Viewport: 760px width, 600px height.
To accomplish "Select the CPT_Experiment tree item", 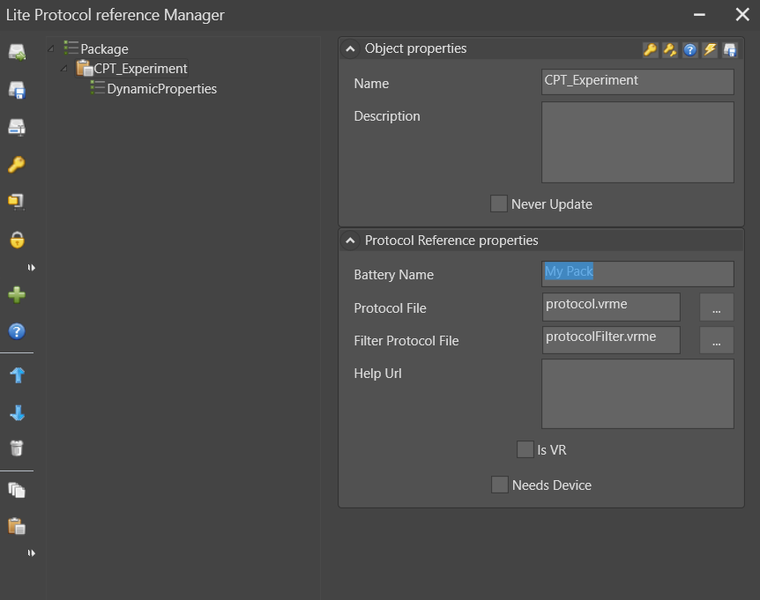I will click(140, 69).
